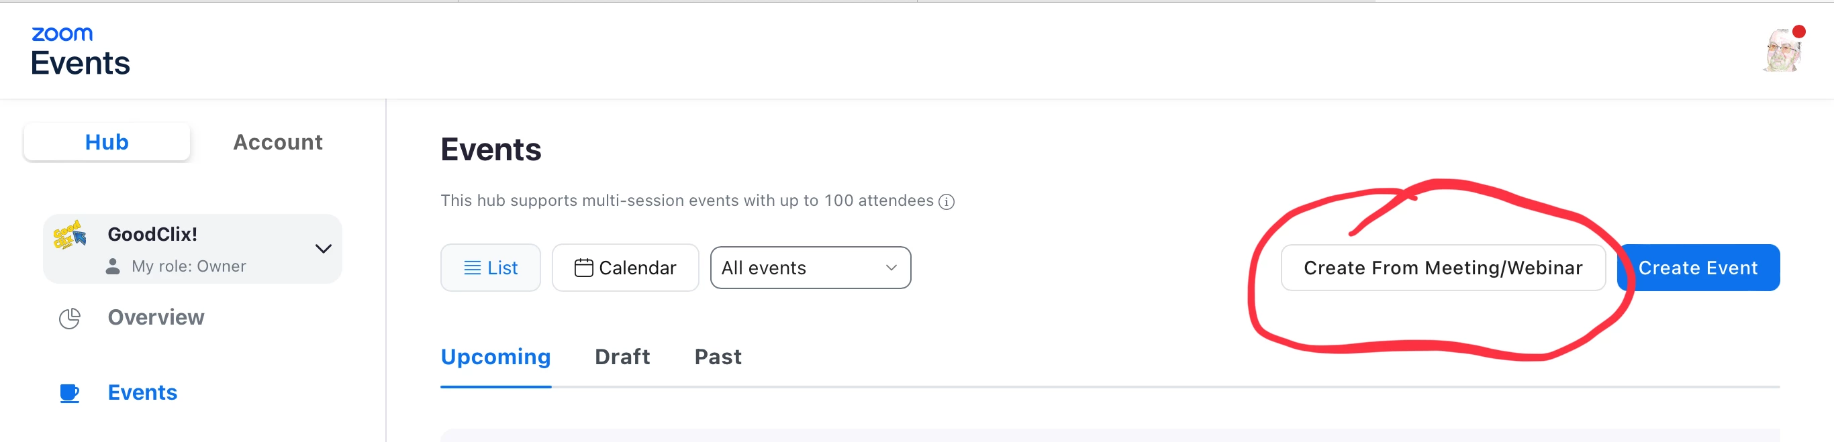1834x442 pixels.
Task: Click the Events cup icon in sidebar
Action: [x=70, y=393]
